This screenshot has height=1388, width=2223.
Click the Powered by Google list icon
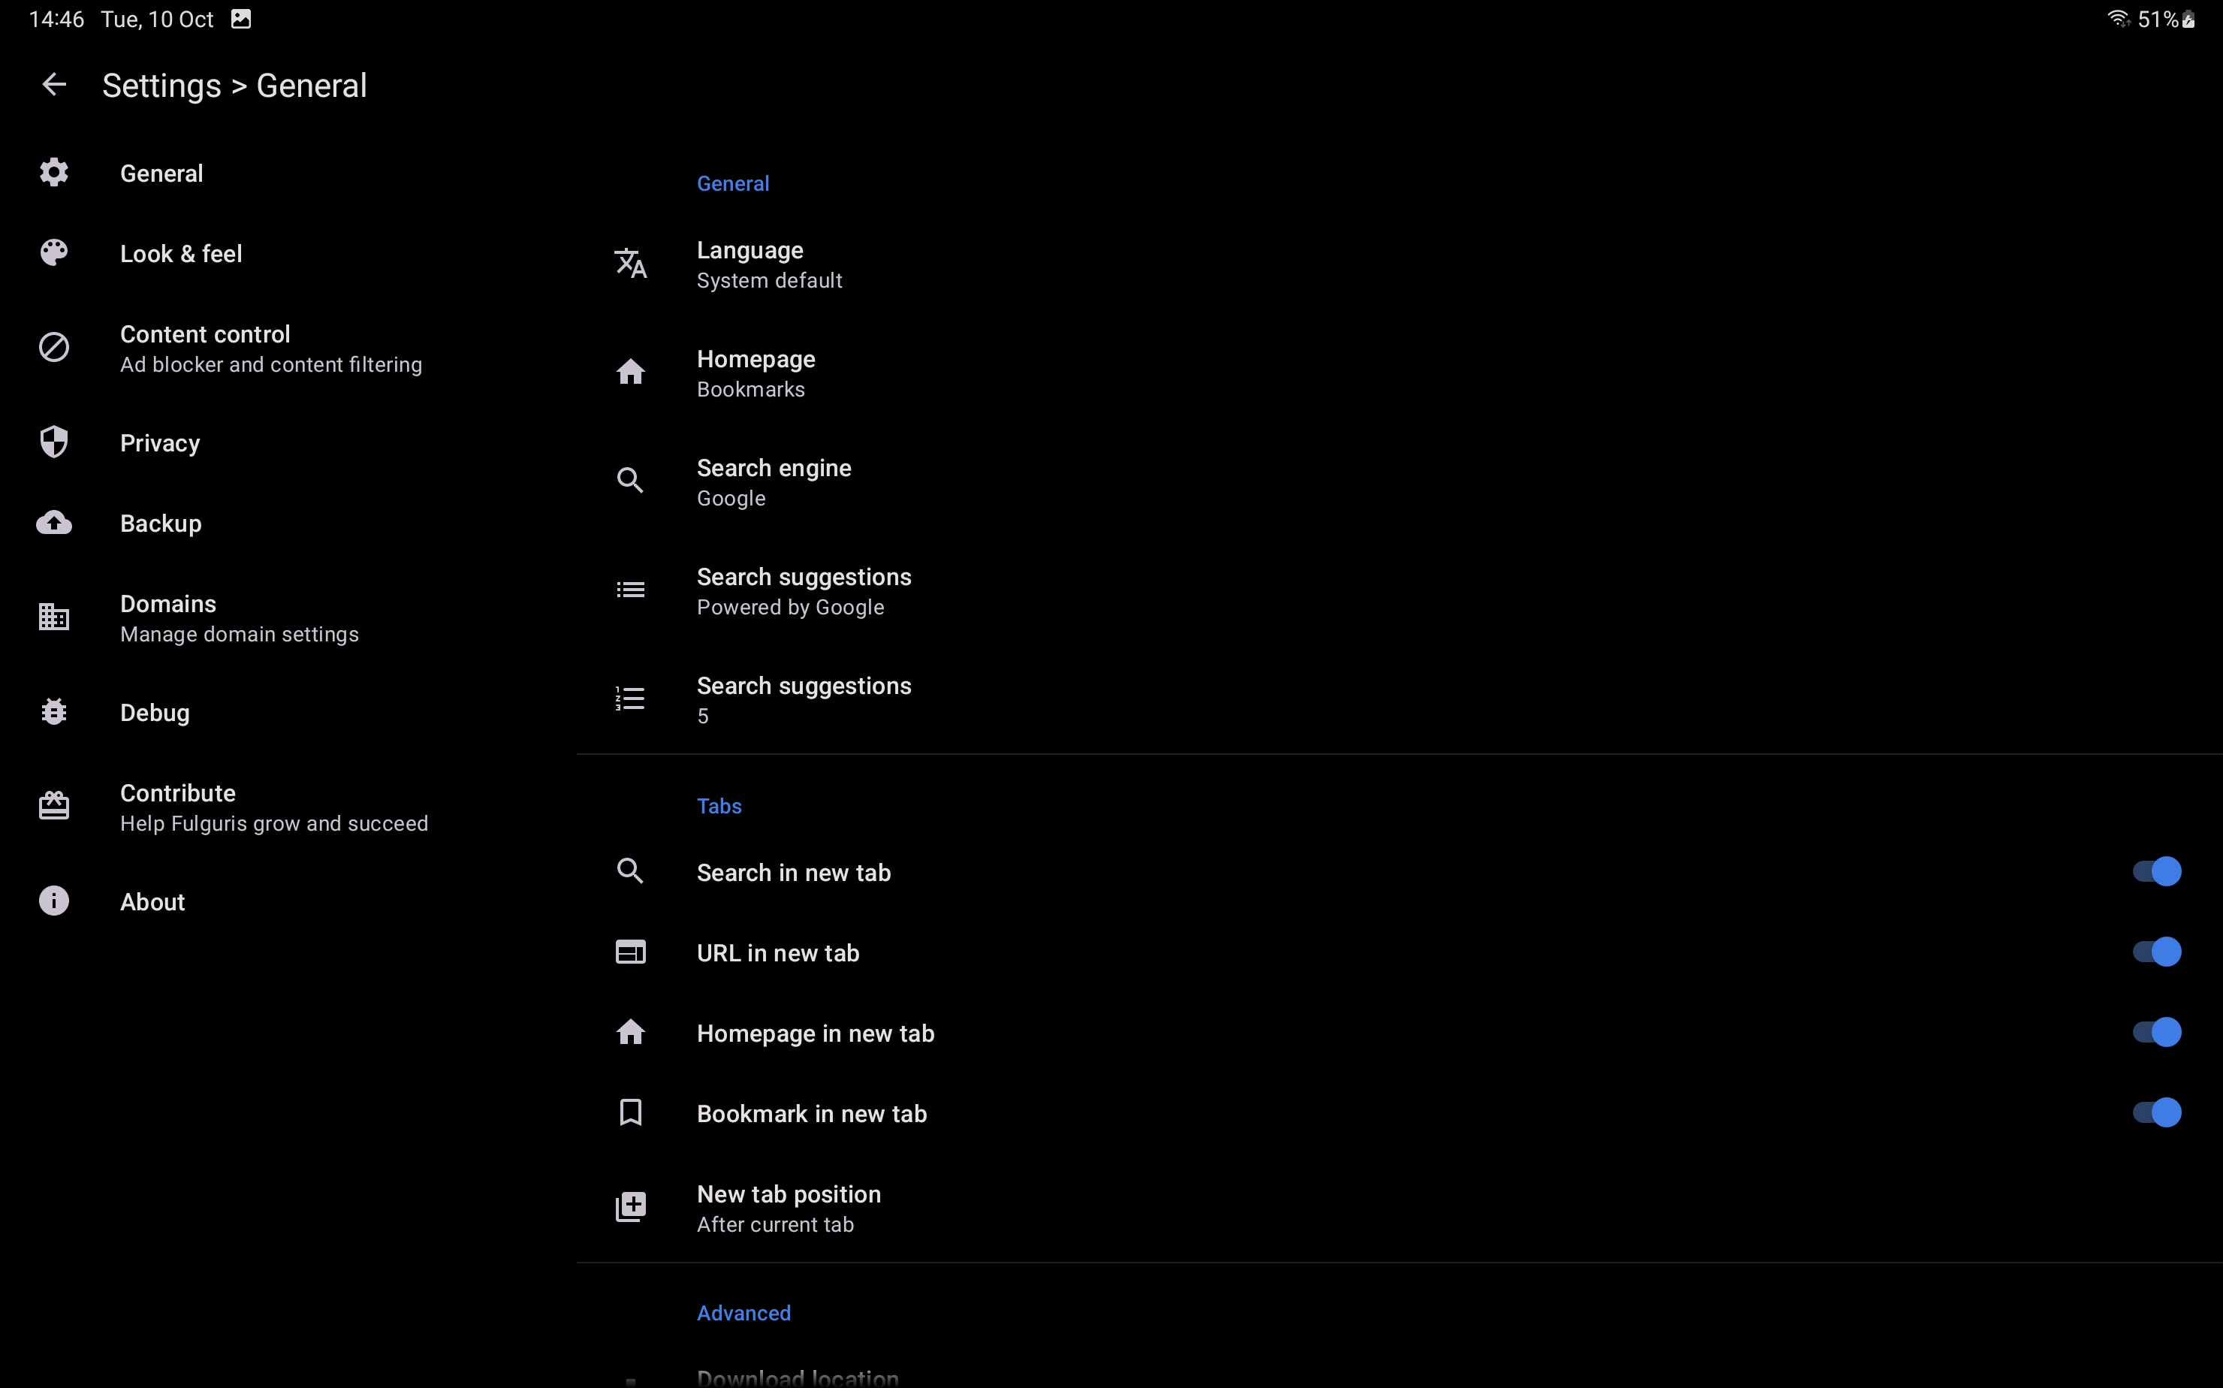[631, 590]
